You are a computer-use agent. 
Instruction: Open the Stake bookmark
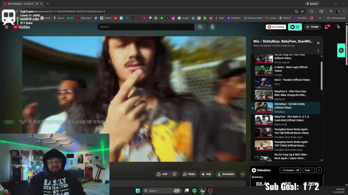220,18
